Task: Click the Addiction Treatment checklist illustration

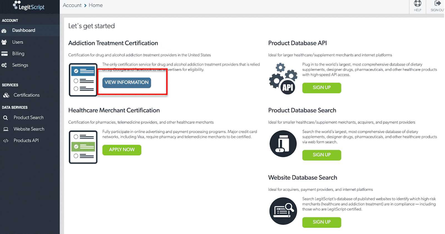Action: (83, 80)
